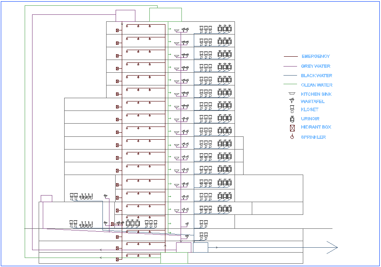Click the KITCHEN SINK legend label
Screen dimensions: 381x267
pos(316,94)
